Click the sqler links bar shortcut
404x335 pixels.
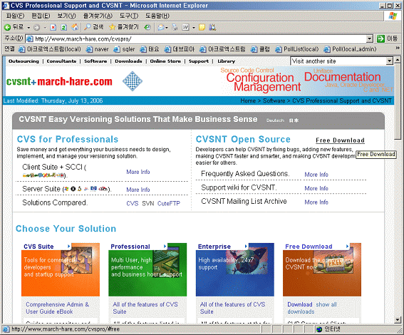(x=124, y=49)
